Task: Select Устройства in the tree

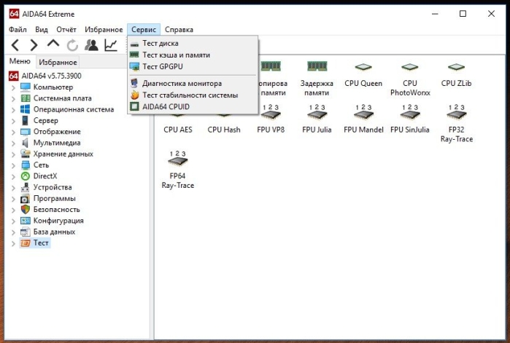Action: [x=46, y=187]
